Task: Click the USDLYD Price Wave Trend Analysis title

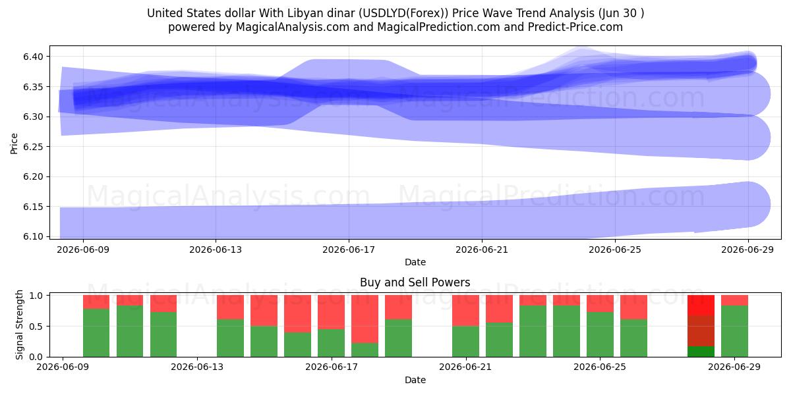Action: pyautogui.click(x=395, y=13)
